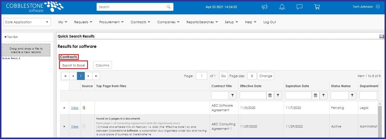This screenshot has width=386, height=139.
Task: View the ABC Consulting Agreement 1 record
Action: pyautogui.click(x=75, y=126)
